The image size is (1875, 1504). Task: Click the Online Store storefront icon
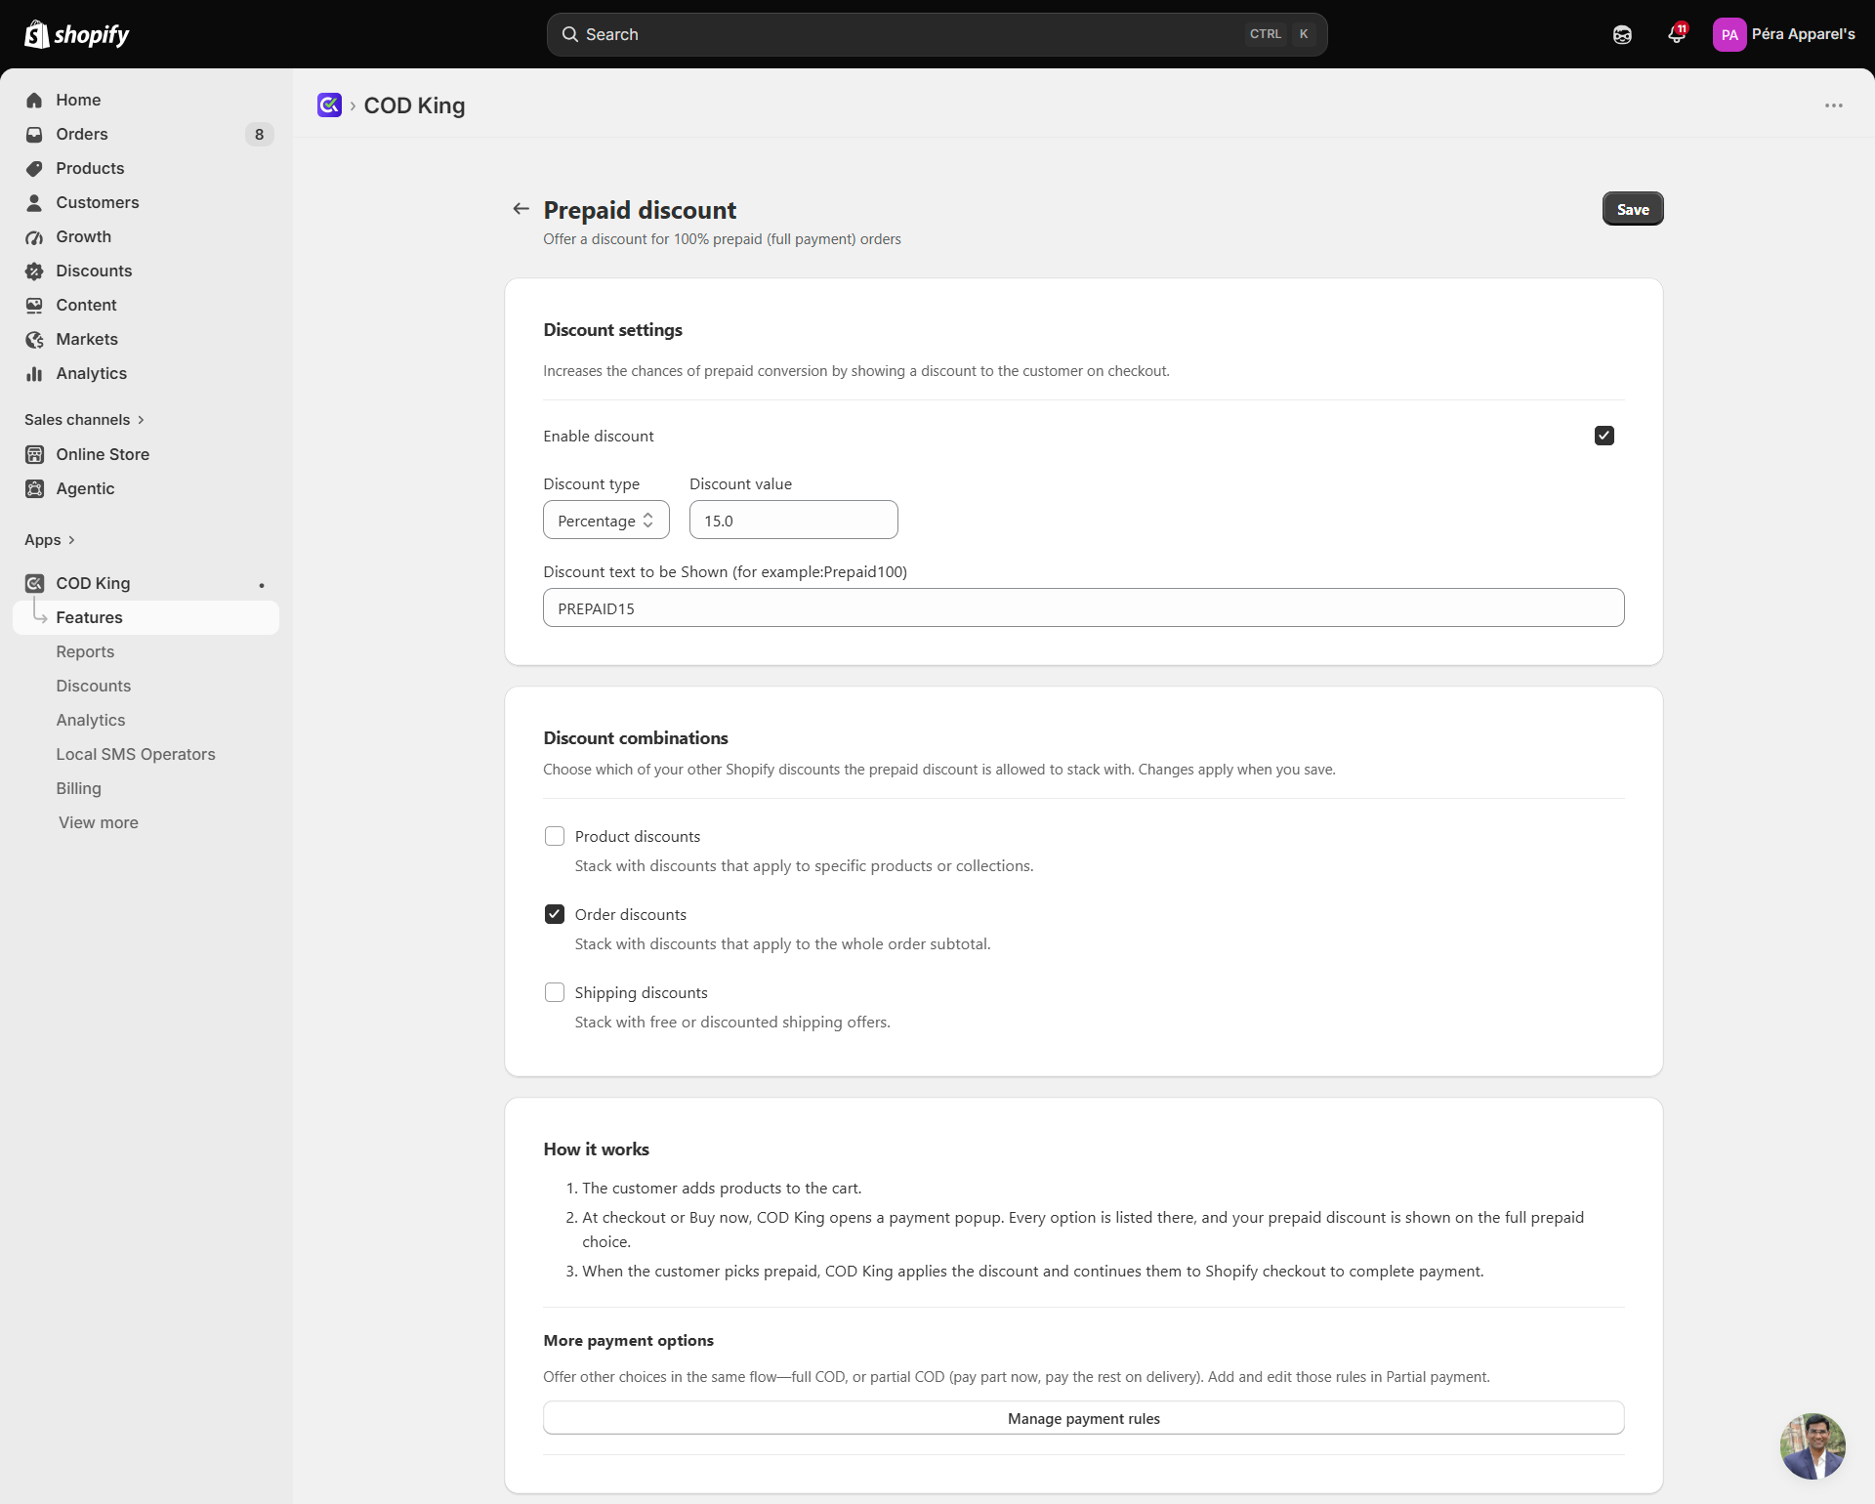pos(34,455)
